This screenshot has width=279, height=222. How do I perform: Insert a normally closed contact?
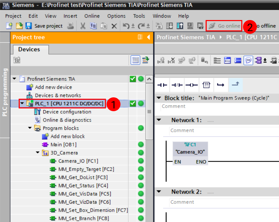tap(177, 85)
